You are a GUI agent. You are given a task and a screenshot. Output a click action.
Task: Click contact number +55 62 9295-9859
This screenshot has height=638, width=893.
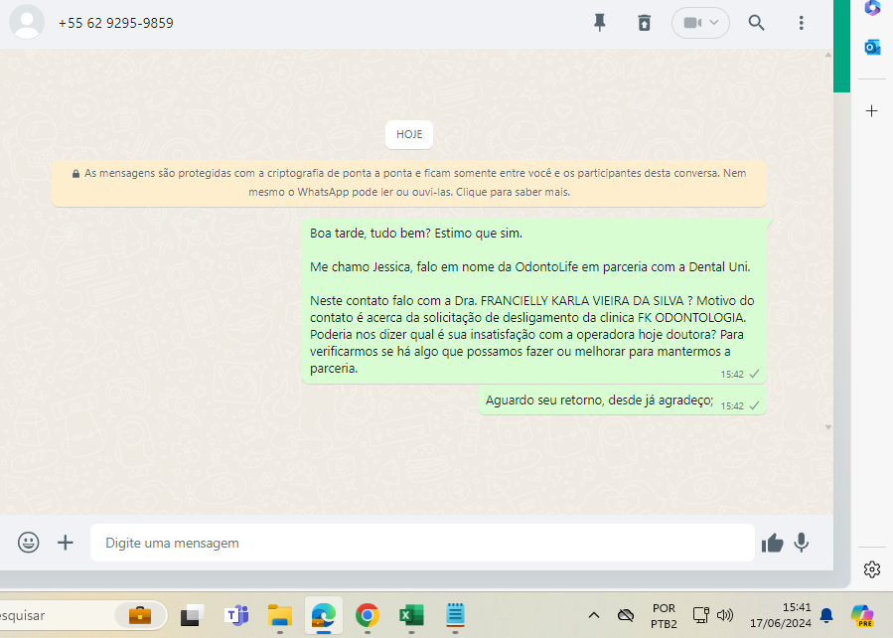coord(115,23)
